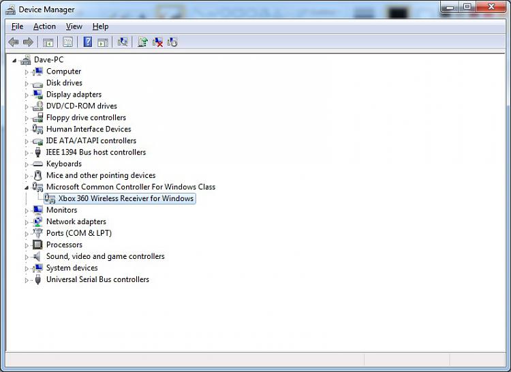Close the Device Manager window
This screenshot has width=511, height=372.
coord(491,7)
